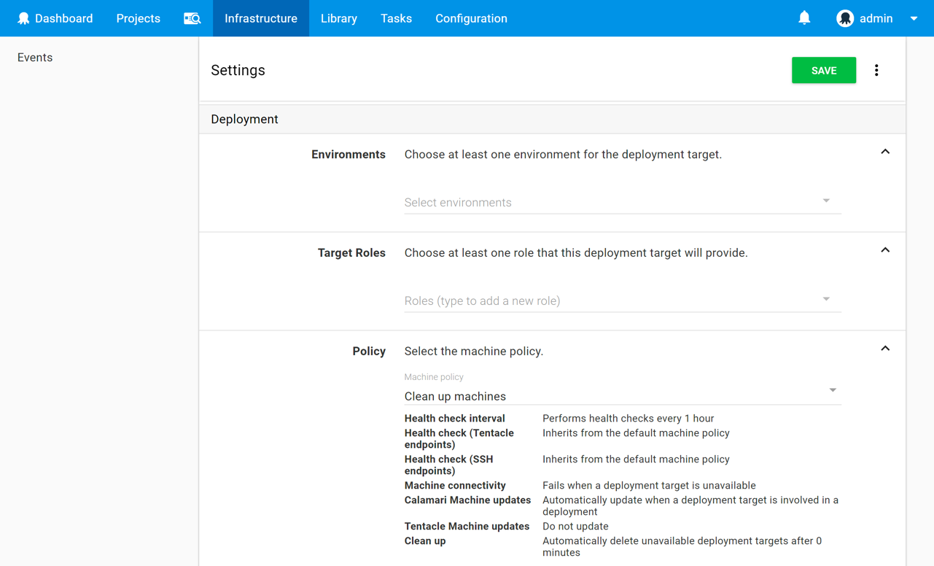Open the Library menu

[x=339, y=18]
